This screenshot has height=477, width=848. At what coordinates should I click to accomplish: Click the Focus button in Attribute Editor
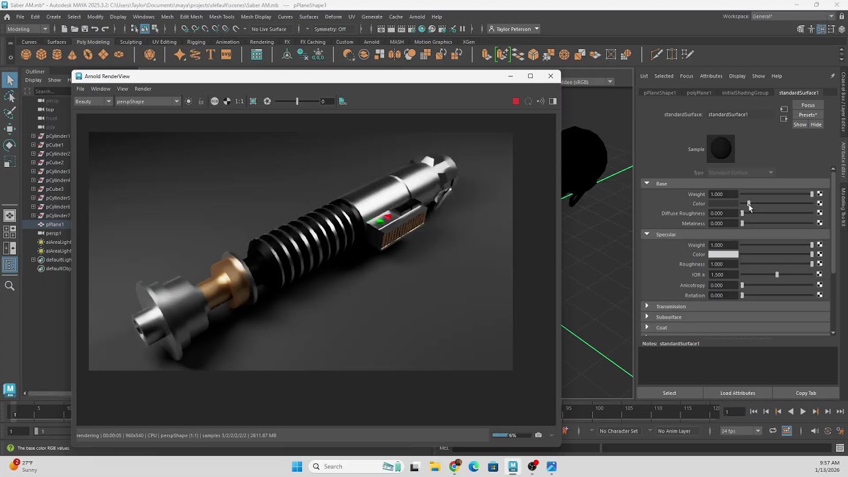(x=808, y=105)
